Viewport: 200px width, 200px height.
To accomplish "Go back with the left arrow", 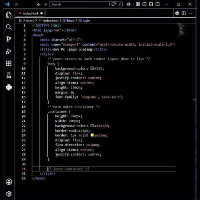I will point(39,4).
